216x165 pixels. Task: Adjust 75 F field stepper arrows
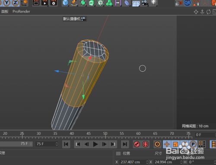click(x=57, y=144)
